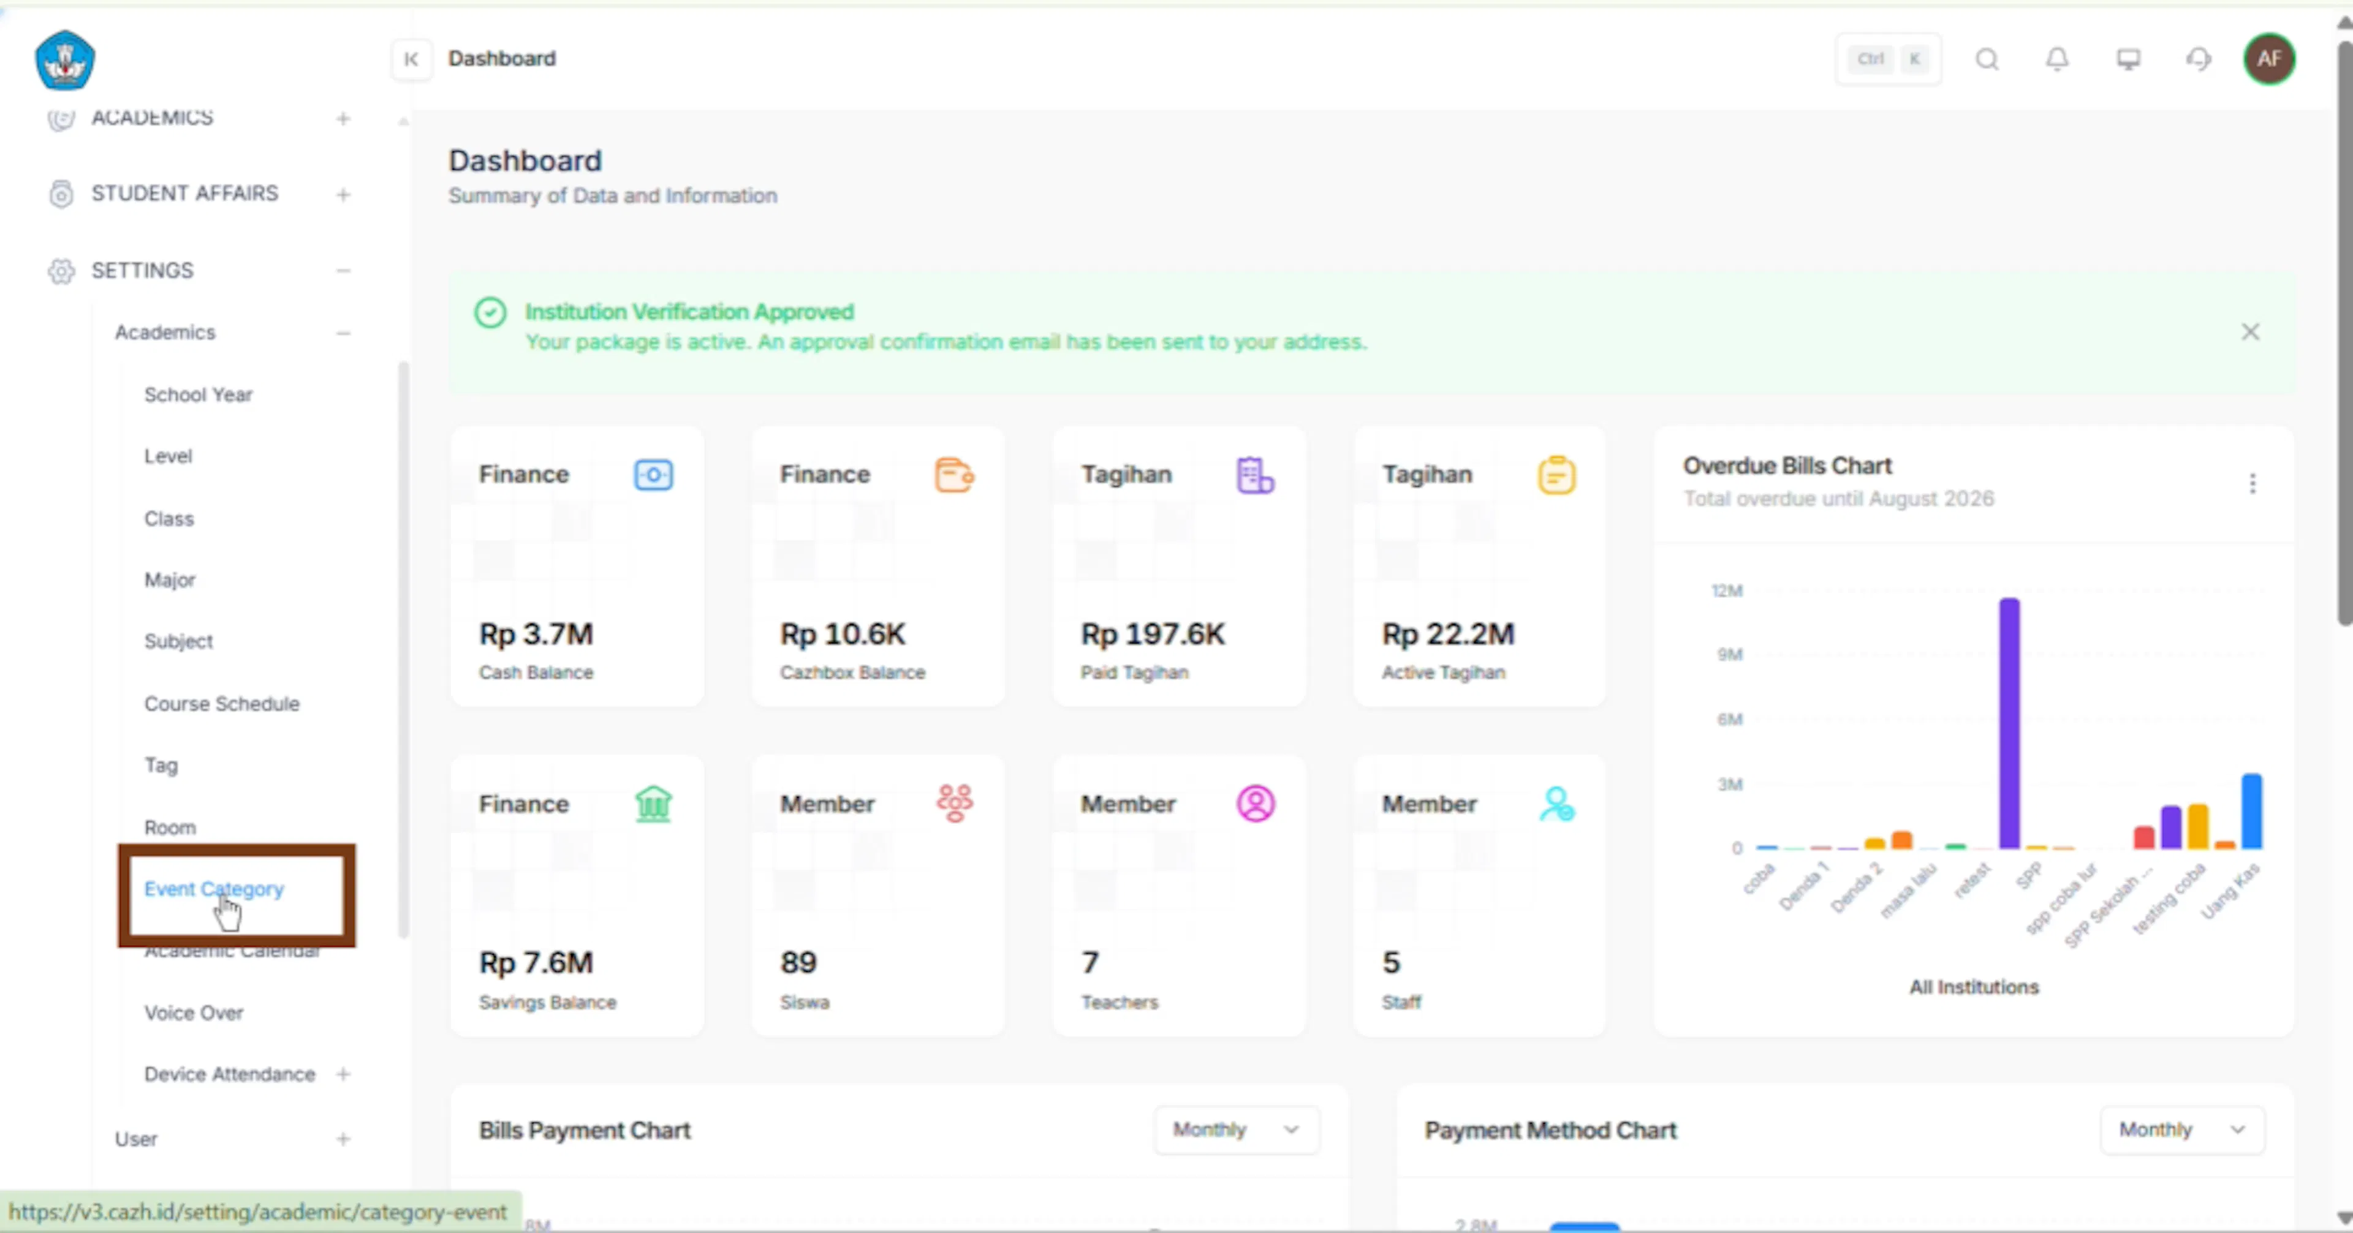Expand the User settings submenu
2353x1233 pixels.
coord(343,1139)
